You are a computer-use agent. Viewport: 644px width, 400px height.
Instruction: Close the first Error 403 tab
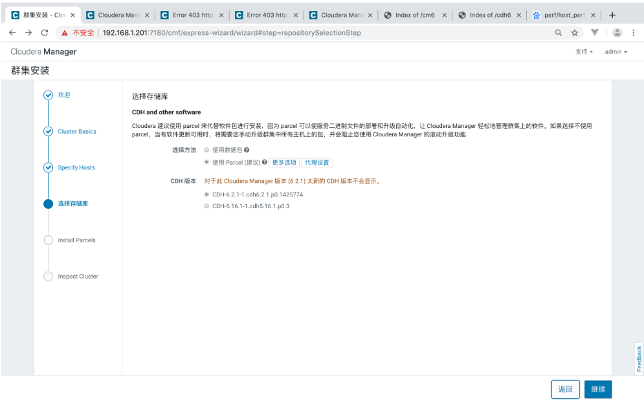(221, 15)
